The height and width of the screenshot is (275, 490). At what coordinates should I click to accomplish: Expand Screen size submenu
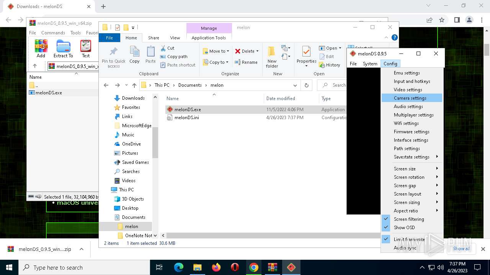coord(412,169)
